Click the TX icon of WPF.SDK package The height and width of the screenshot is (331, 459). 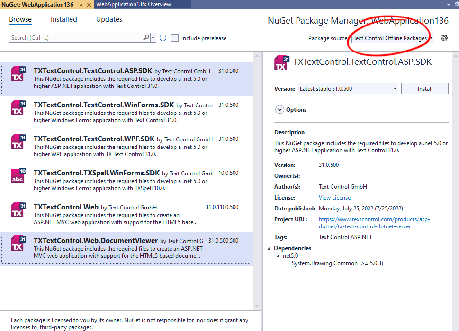tap(18, 142)
